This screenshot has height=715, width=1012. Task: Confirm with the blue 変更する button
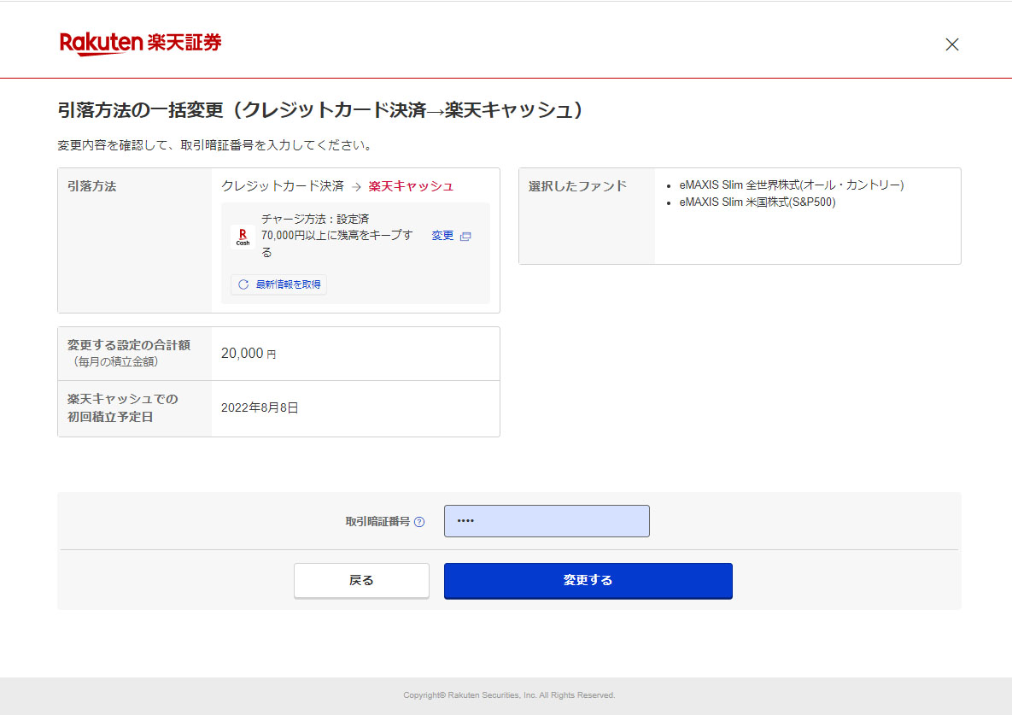tap(588, 581)
